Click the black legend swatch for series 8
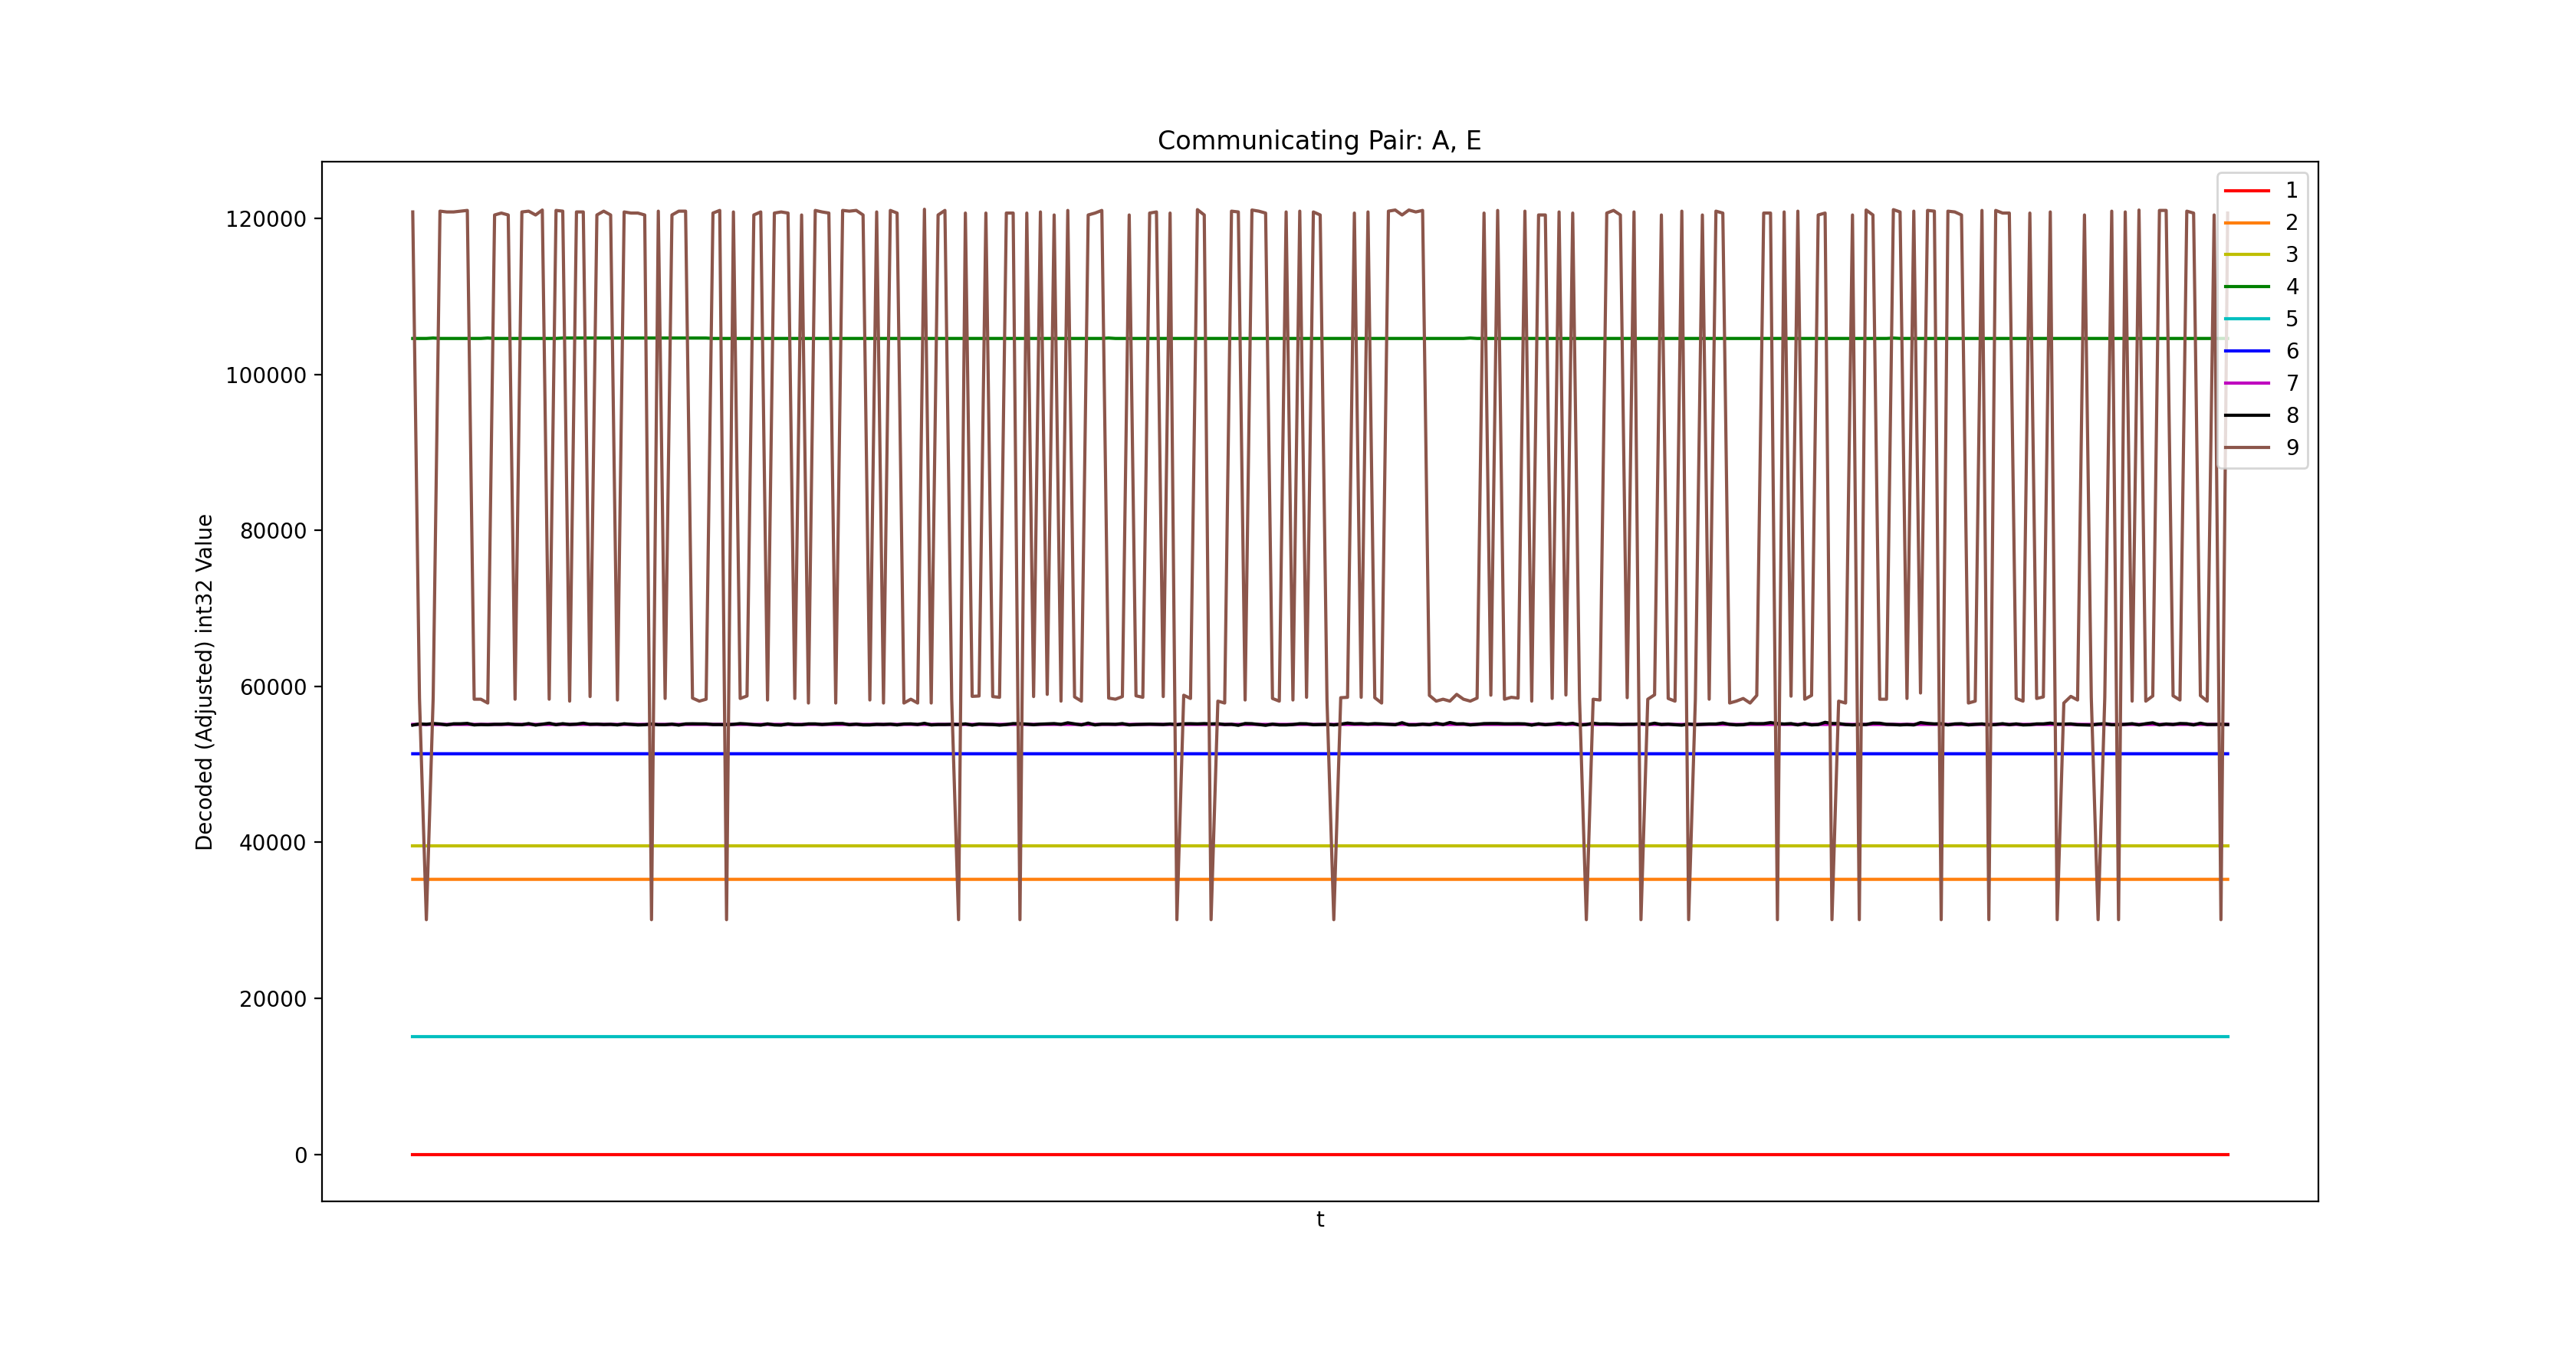This screenshot has width=2576, height=1350. (x=2246, y=415)
